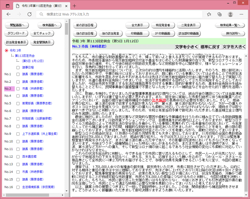The height and width of the screenshot is (199, 250).
Task: Click the left panel horizontal scroll right arrow
Action: click(62, 195)
